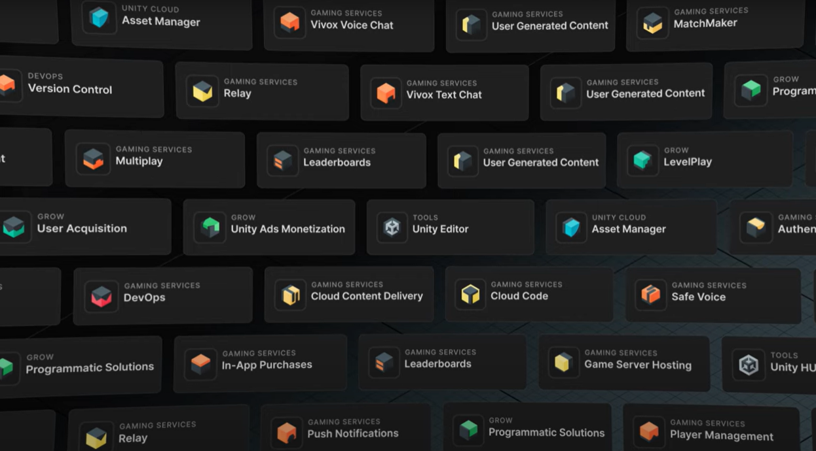Open the Version Control card label
This screenshot has width=816, height=451.
point(70,89)
